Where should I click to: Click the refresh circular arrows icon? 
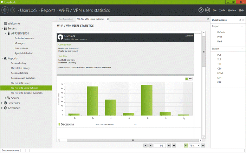[208, 10]
